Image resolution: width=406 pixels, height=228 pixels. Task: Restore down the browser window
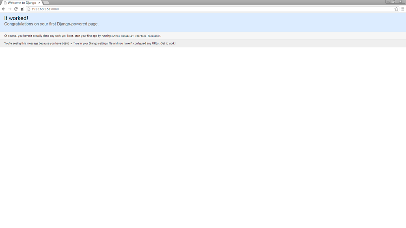393,2
